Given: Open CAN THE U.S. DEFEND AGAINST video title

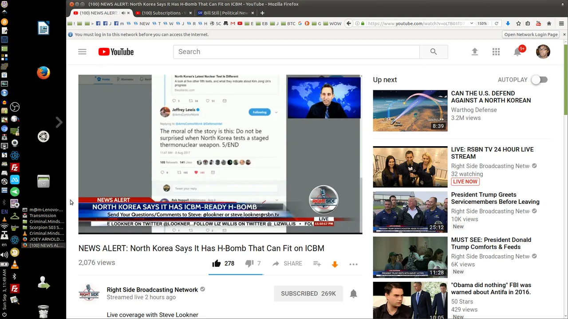Looking at the screenshot, I should click(491, 97).
